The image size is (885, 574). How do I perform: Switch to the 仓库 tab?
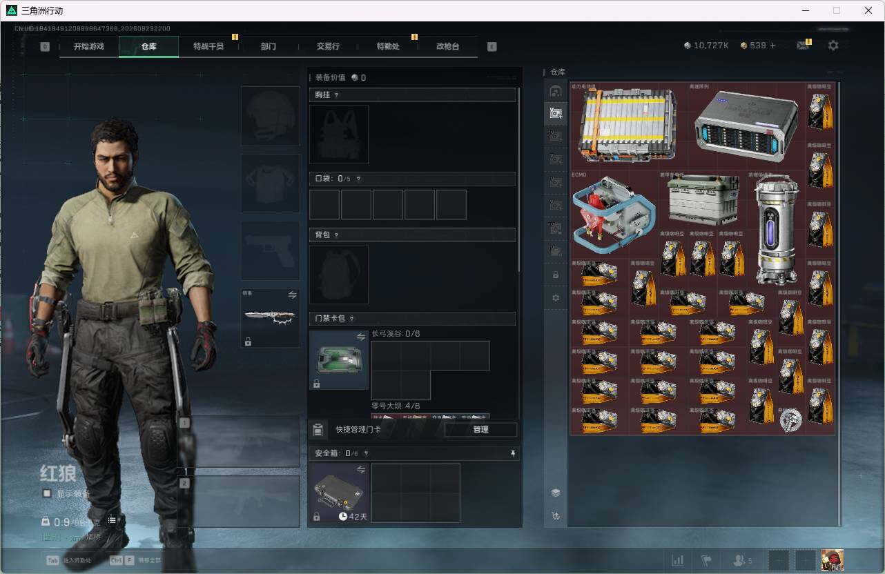click(149, 46)
